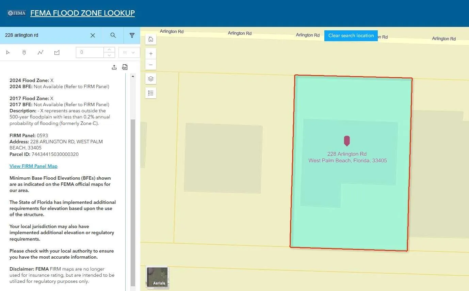
Task: Click the share/export results icon
Action: (114, 67)
